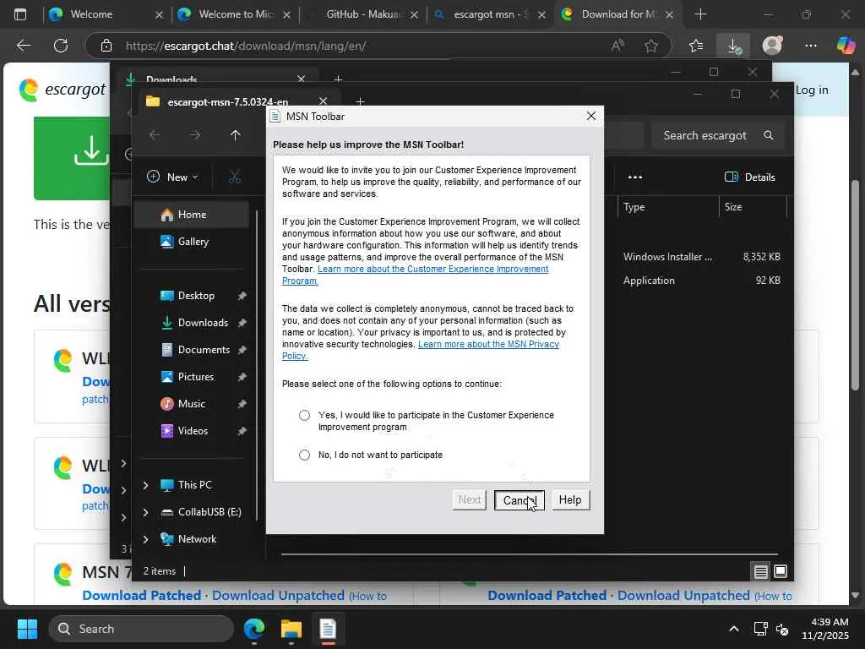The width and height of the screenshot is (865, 649).
Task: Navigate up one folder level in Explorer
Action: coord(236,135)
